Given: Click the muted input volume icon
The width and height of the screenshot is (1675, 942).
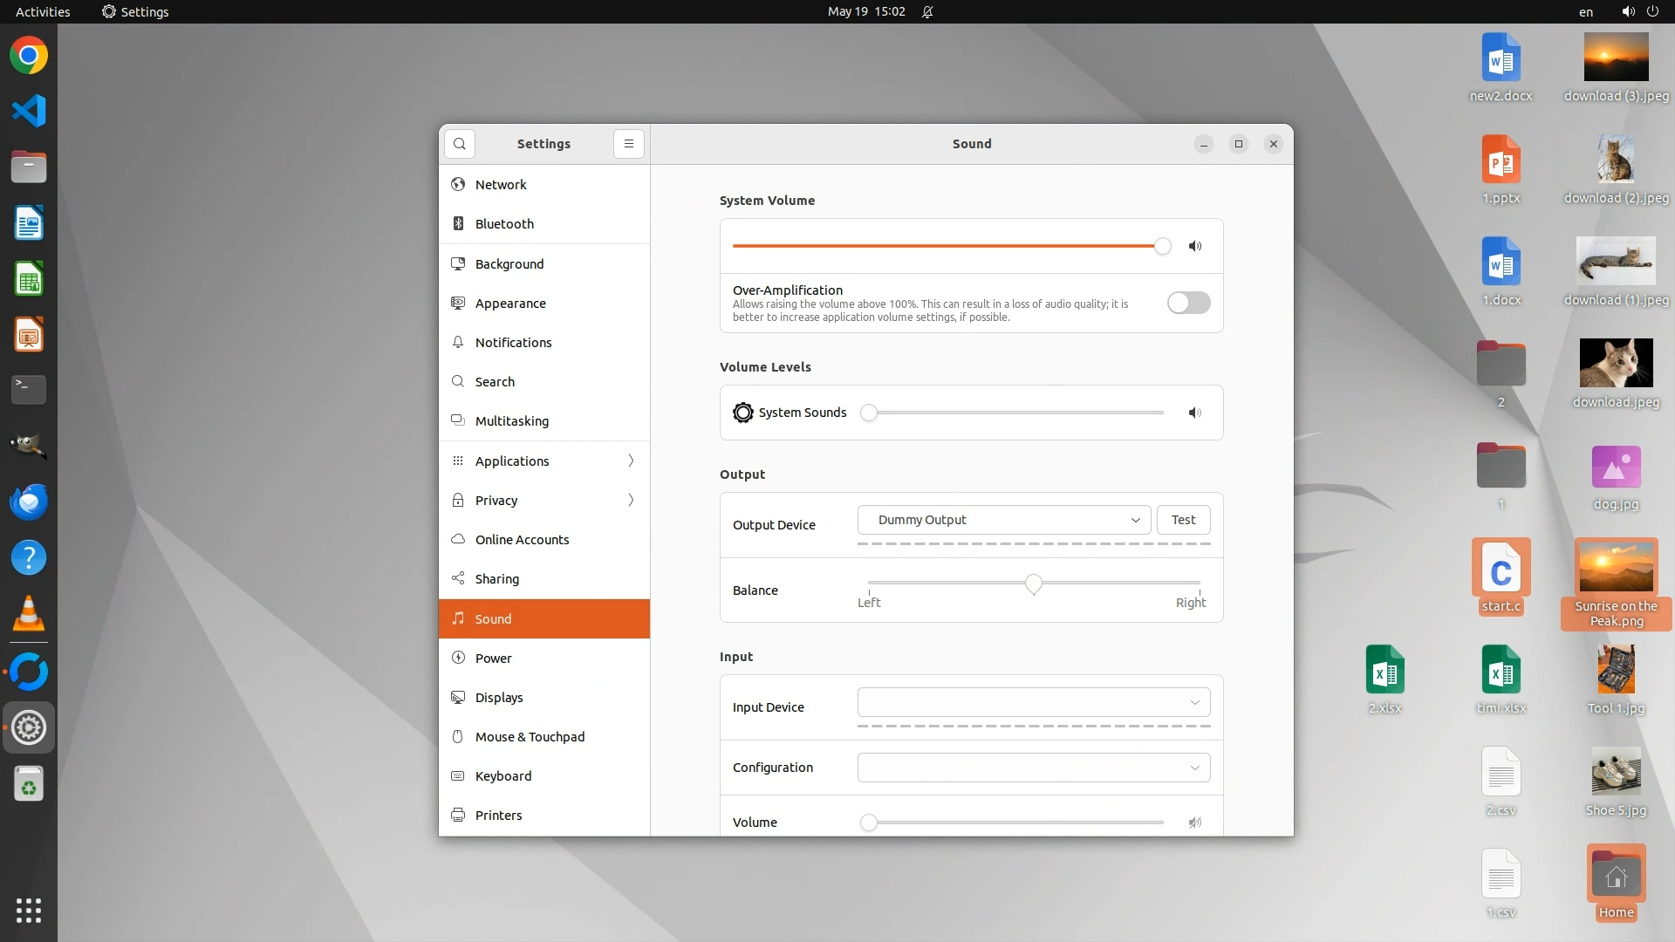Looking at the screenshot, I should click(1195, 823).
